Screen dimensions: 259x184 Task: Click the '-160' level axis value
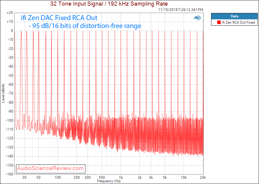coord(9,174)
